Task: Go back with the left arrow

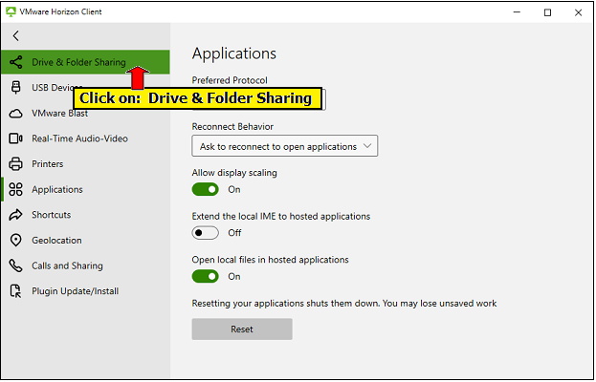Action: point(15,36)
